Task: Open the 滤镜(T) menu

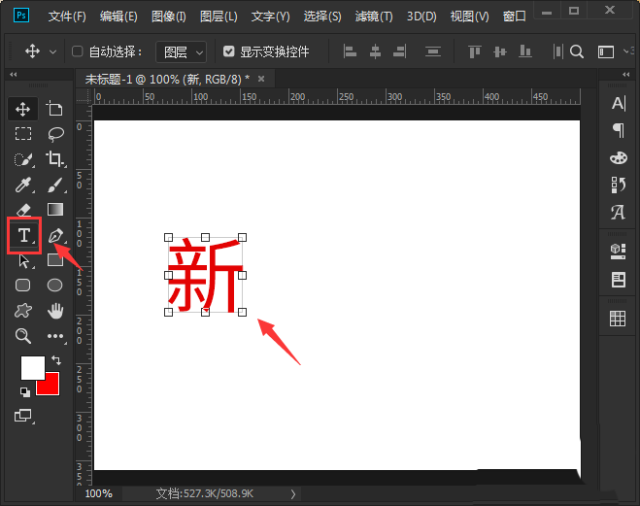Action: point(374,17)
